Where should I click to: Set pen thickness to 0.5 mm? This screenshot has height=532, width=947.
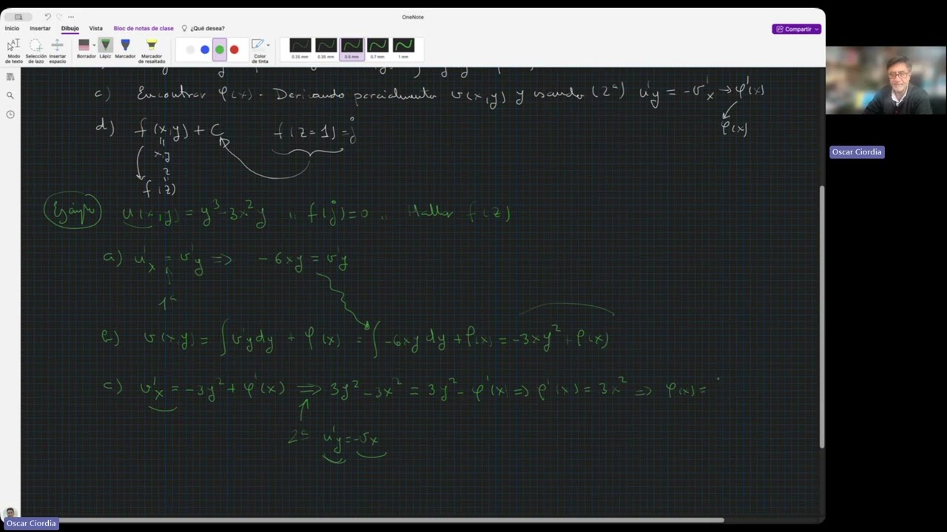[351, 49]
